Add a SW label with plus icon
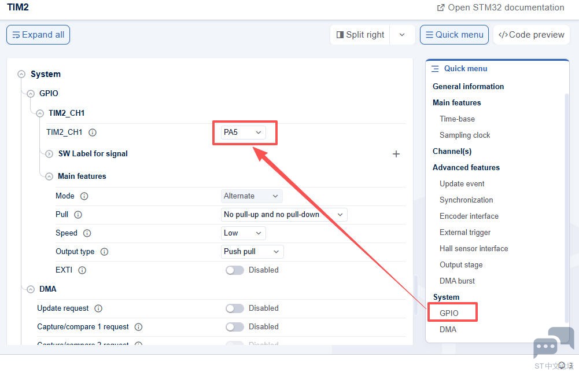The height and width of the screenshot is (375, 579). click(x=396, y=154)
